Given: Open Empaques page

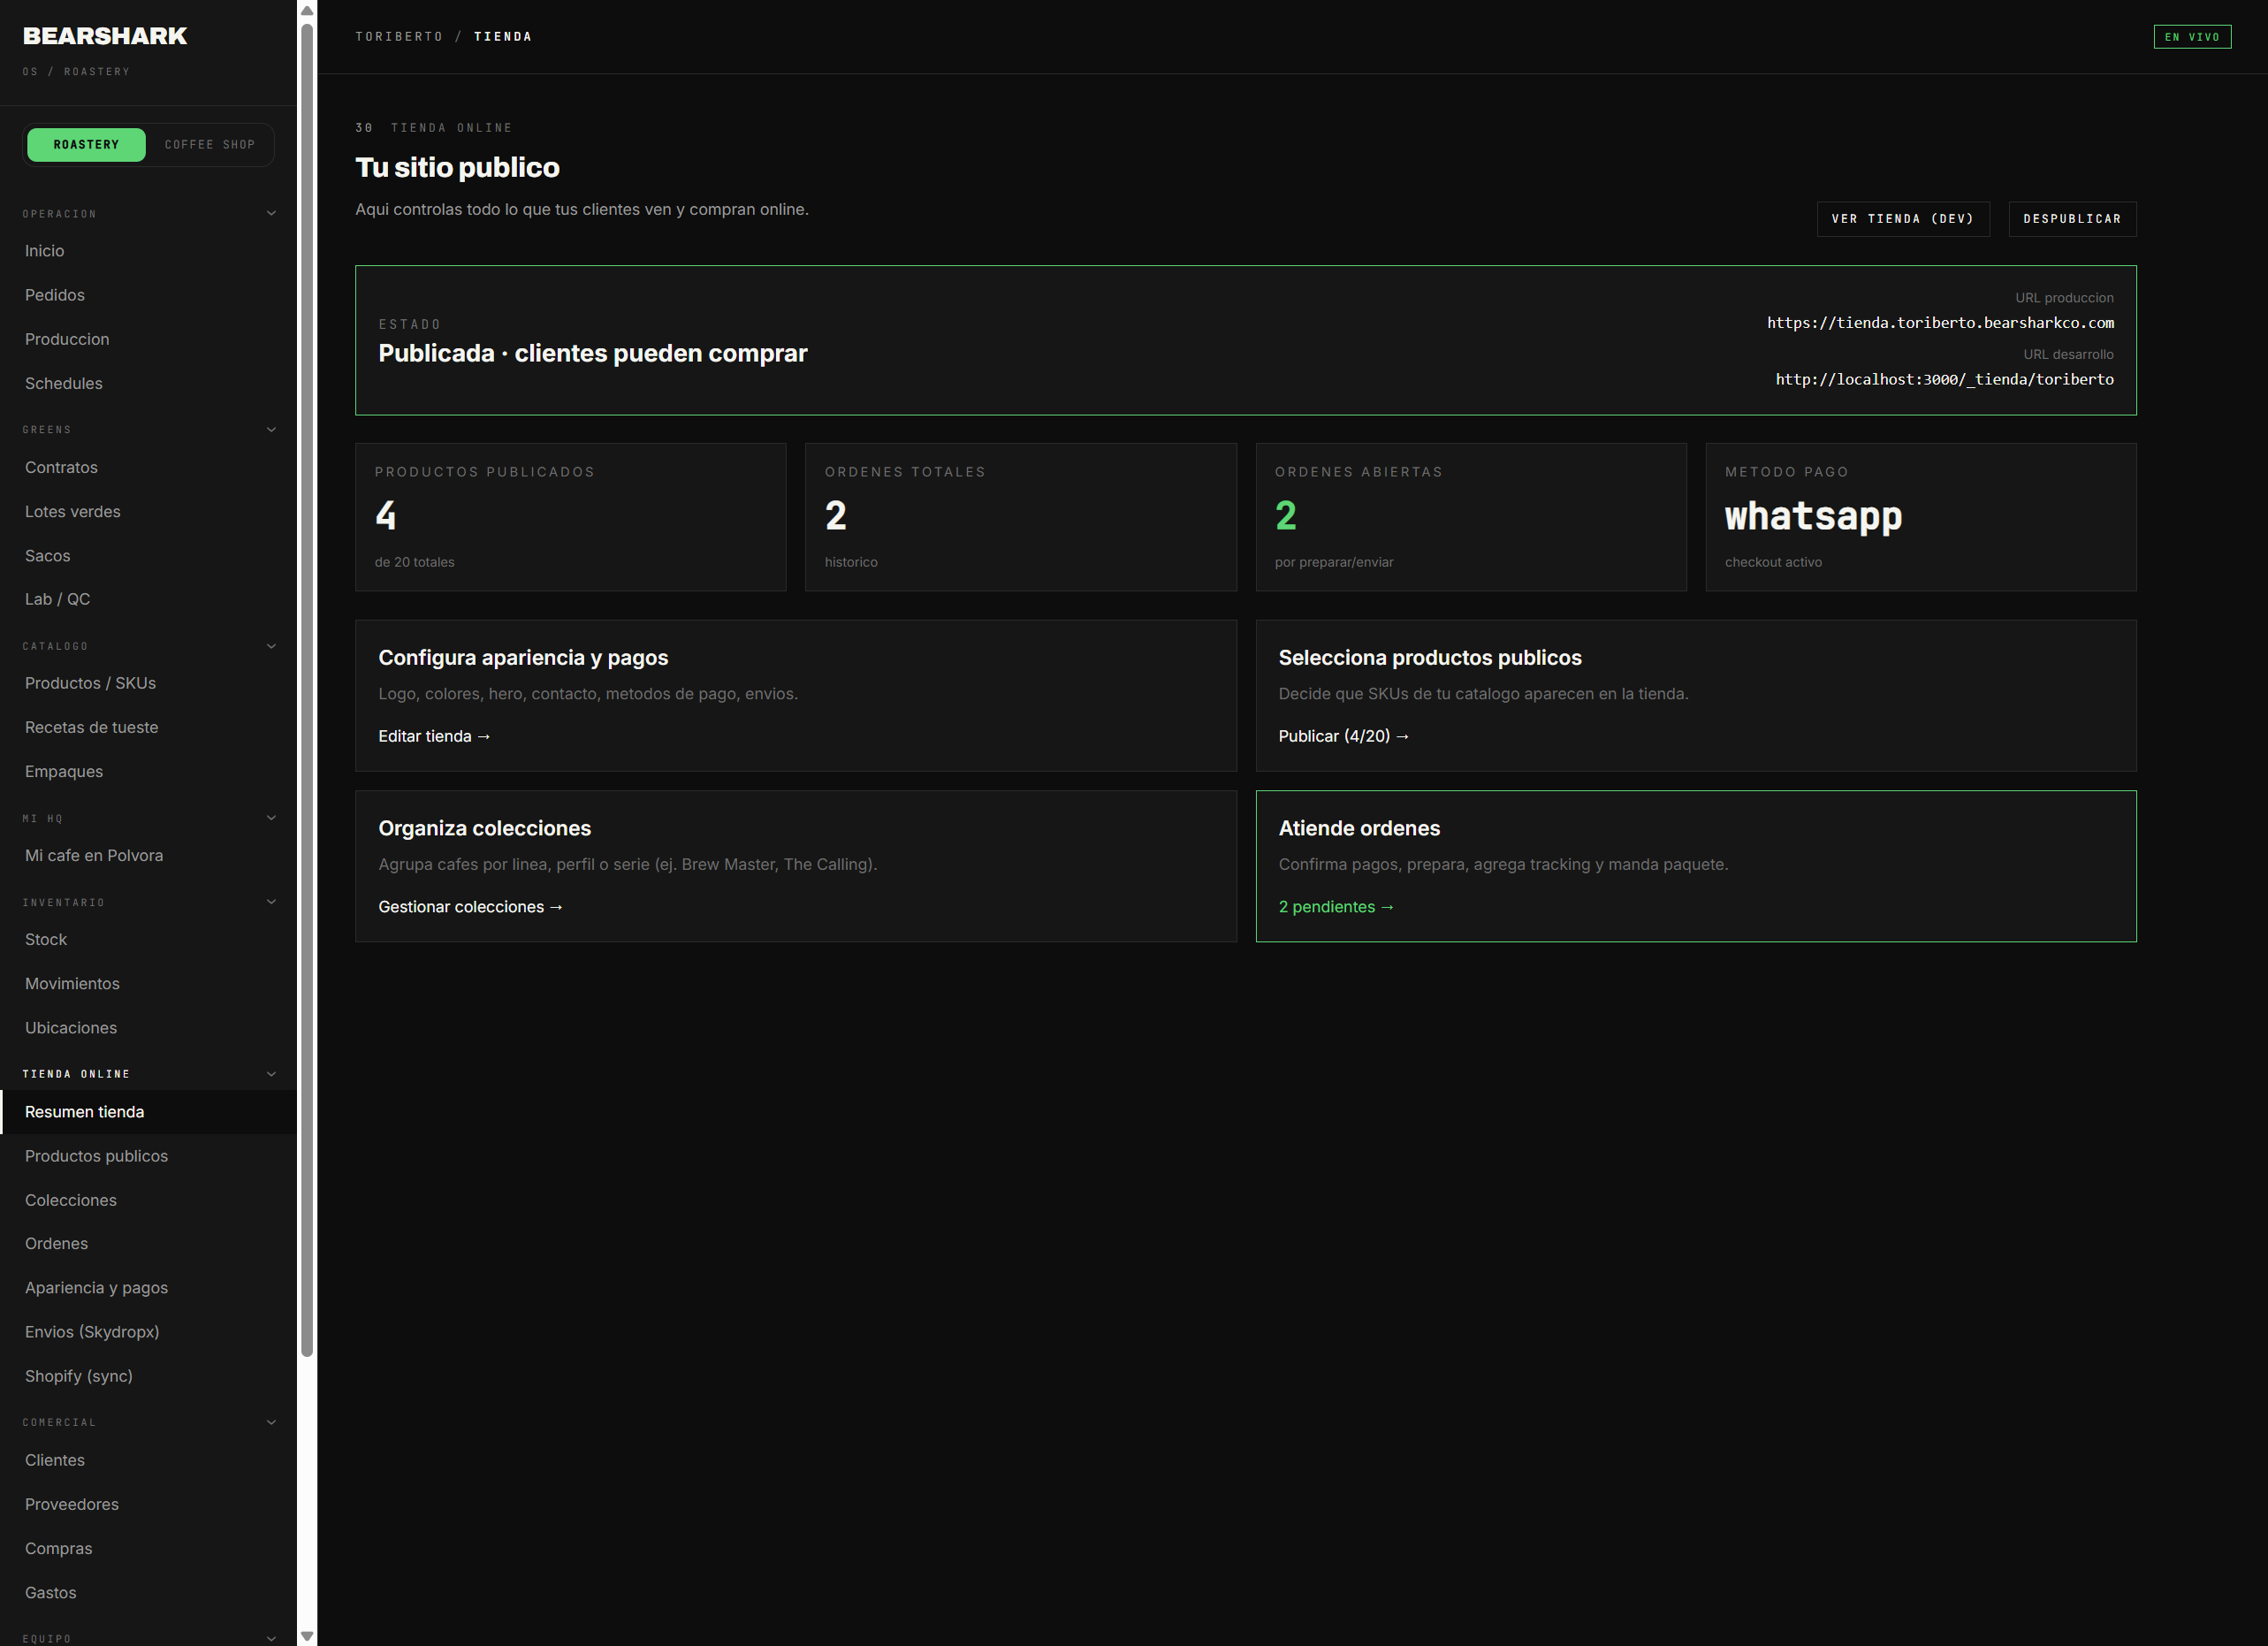Looking at the screenshot, I should tap(148, 771).
